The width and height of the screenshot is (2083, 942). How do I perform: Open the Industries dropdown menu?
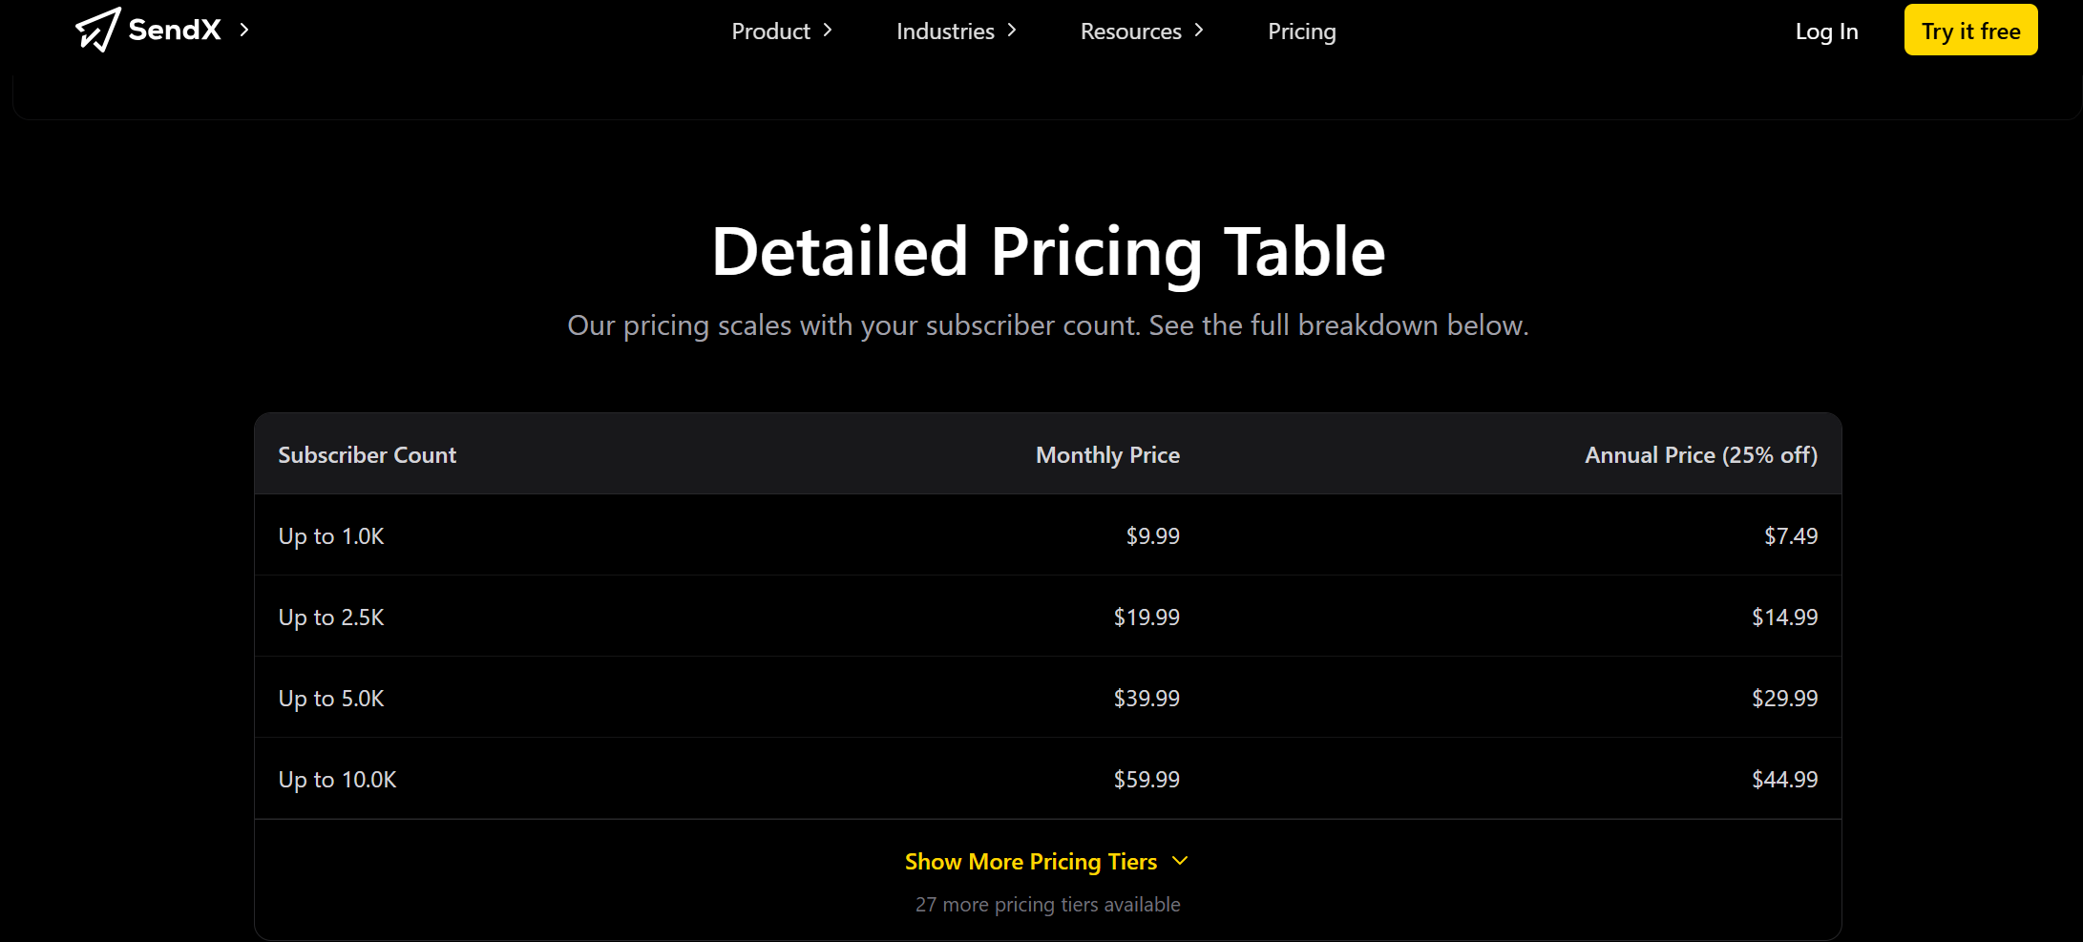(946, 31)
